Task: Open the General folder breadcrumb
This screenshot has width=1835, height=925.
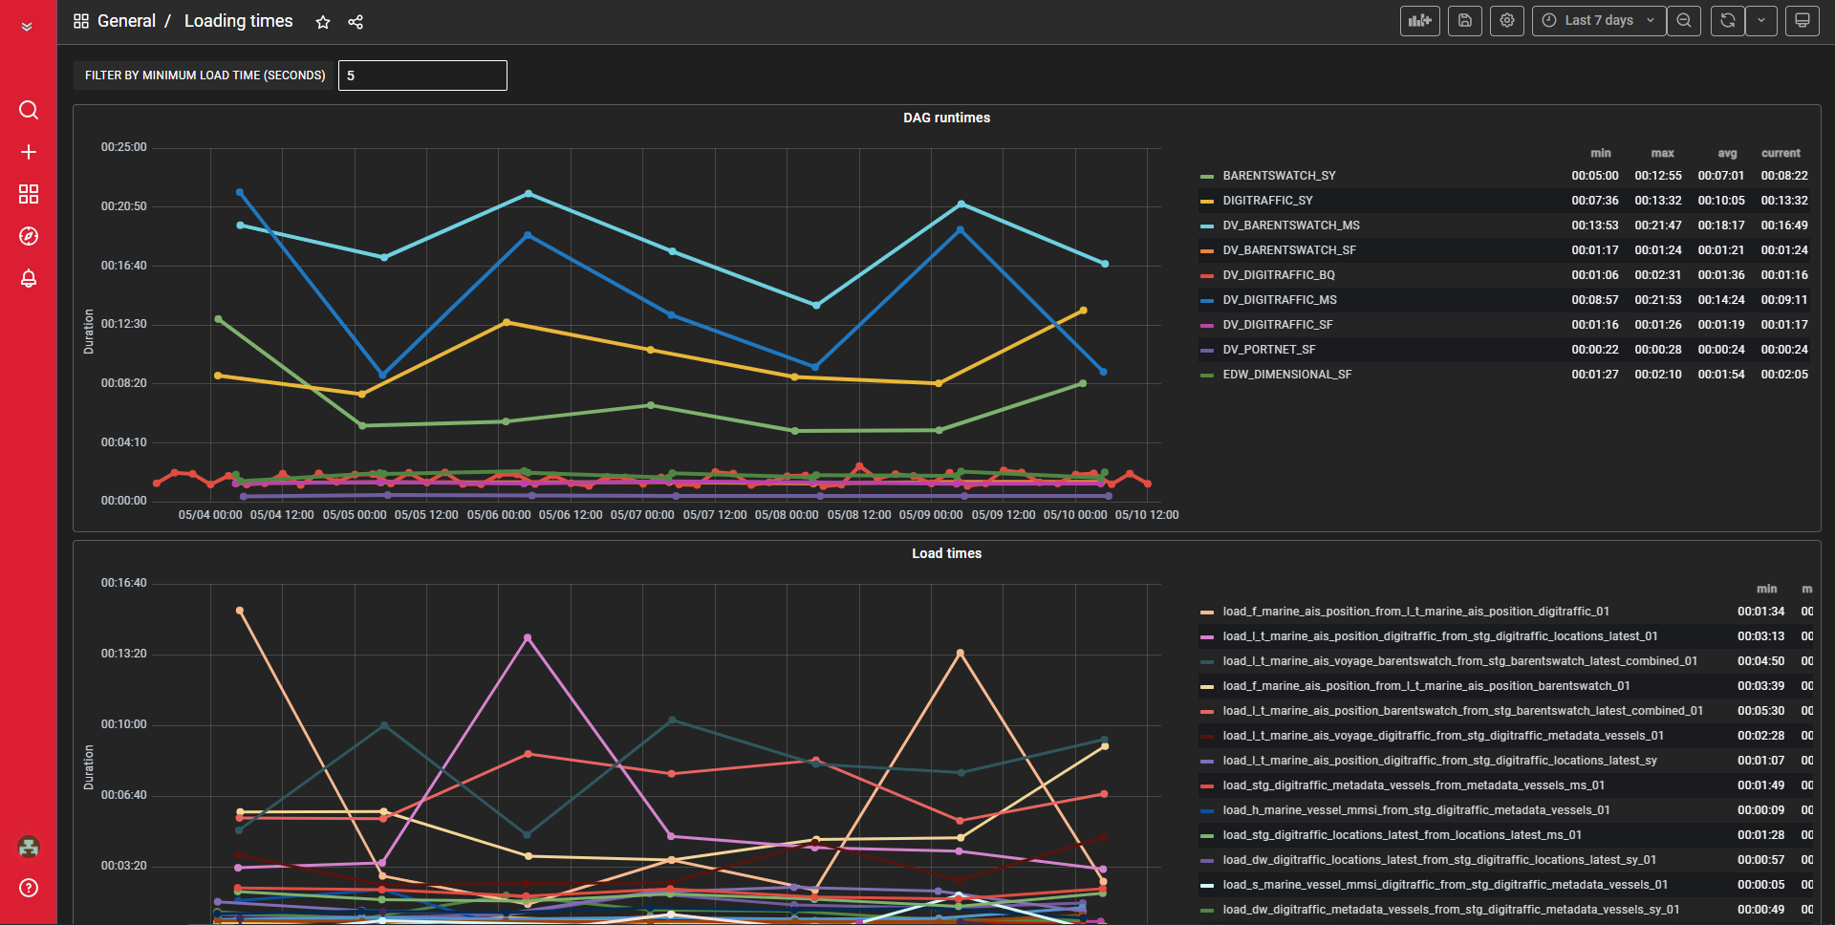Action: [126, 21]
